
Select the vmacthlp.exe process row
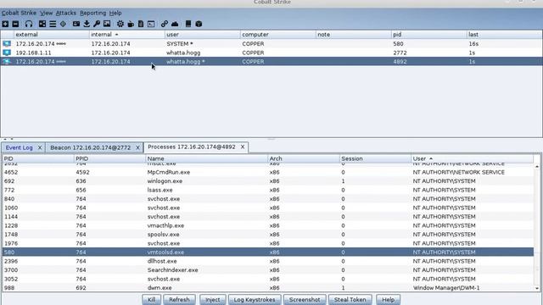tap(268, 225)
